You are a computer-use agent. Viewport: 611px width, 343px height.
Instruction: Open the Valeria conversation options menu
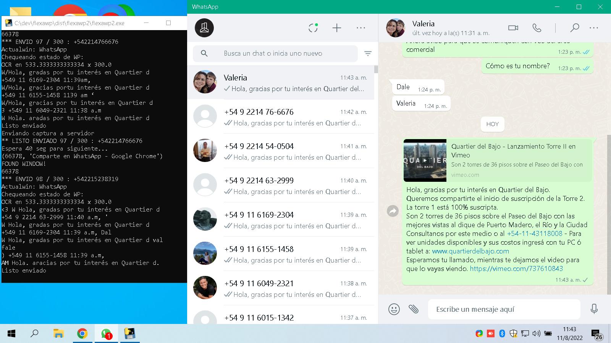[594, 28]
